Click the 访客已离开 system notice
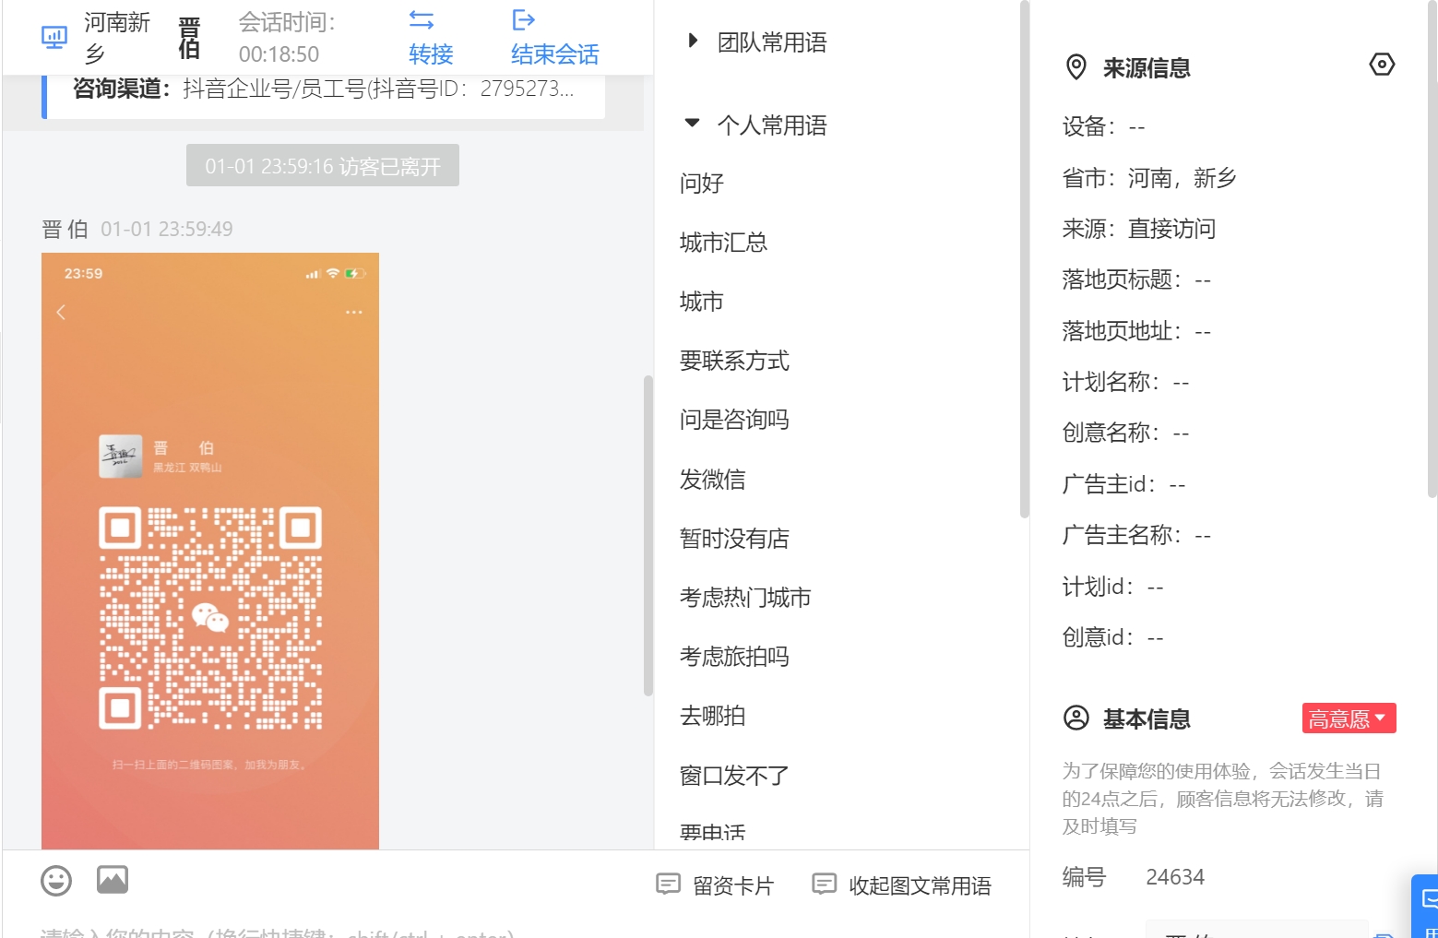The height and width of the screenshot is (938, 1438). pyautogui.click(x=323, y=166)
